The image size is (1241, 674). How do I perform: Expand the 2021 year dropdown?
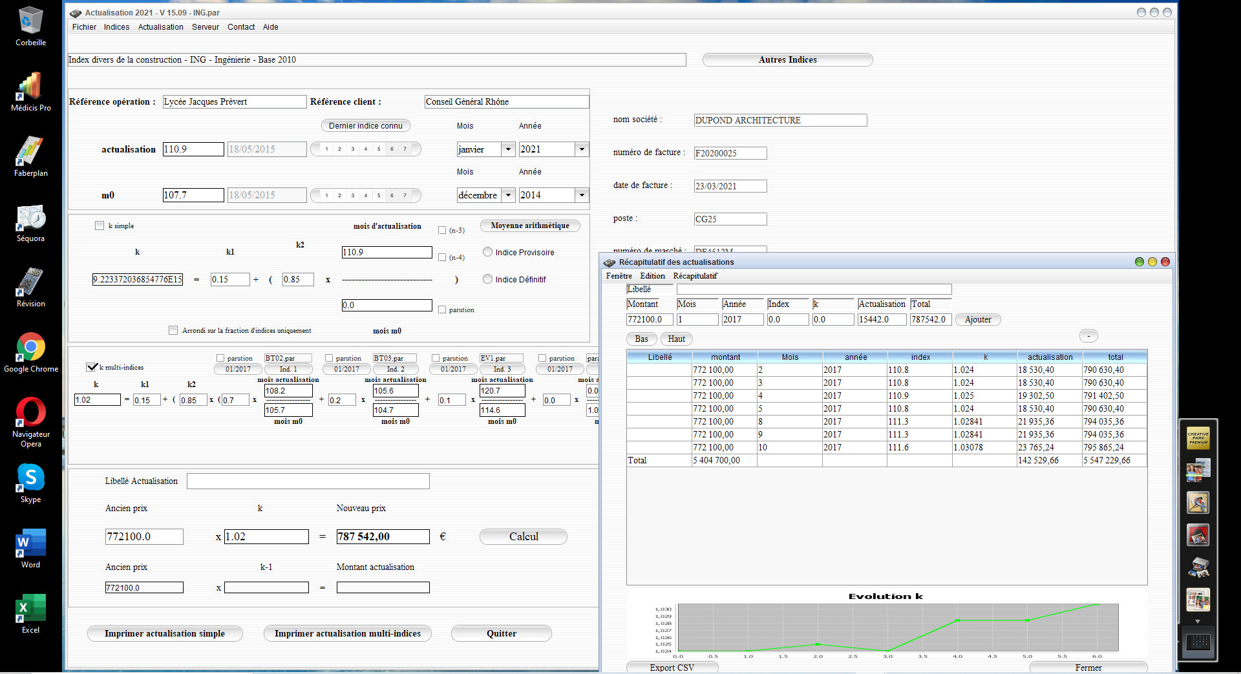[x=582, y=149]
